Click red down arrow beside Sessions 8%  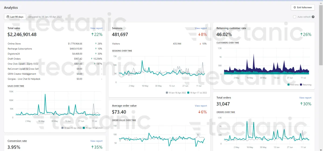tap(199, 34)
